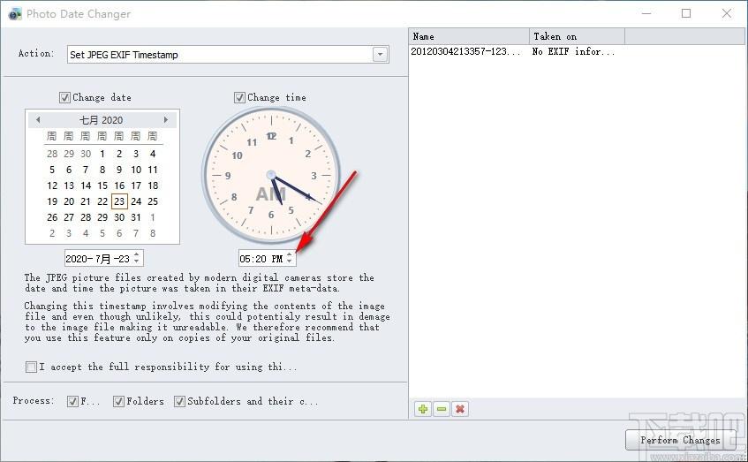Click the Name column header

pos(469,36)
